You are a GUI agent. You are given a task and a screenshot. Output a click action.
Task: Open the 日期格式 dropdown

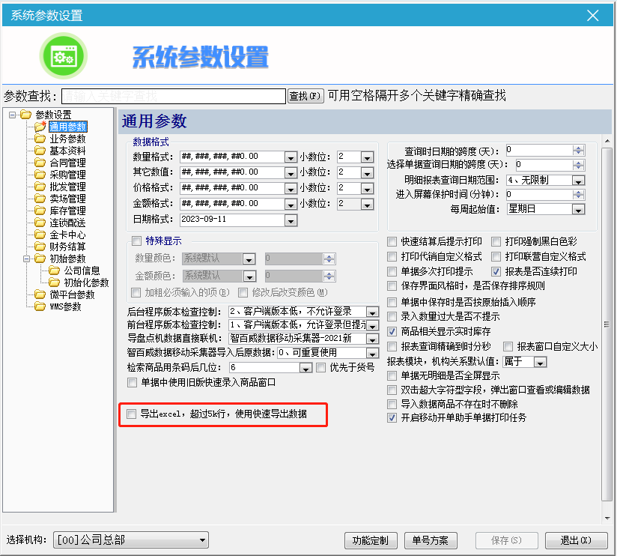[291, 220]
